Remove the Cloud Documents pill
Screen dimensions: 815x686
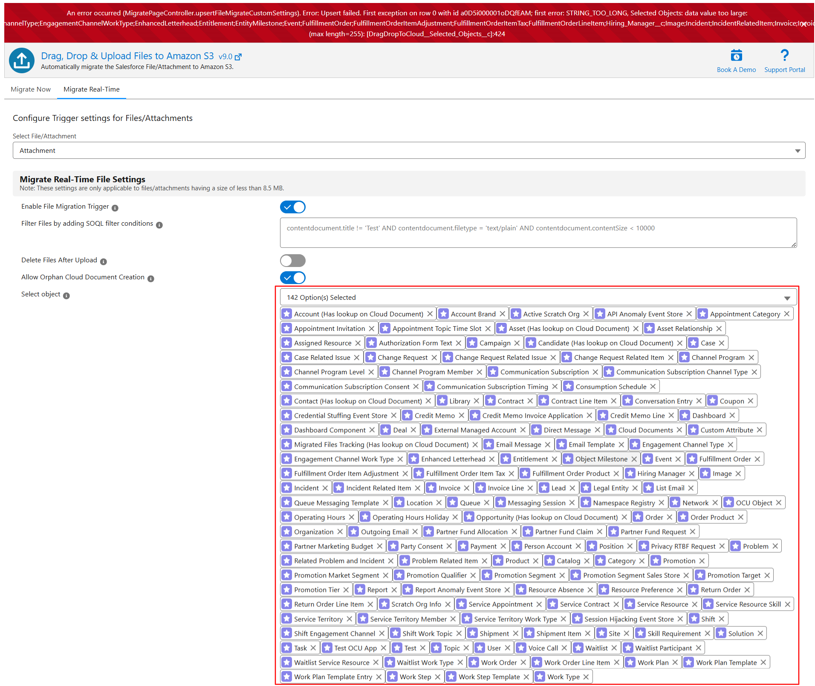coord(680,430)
